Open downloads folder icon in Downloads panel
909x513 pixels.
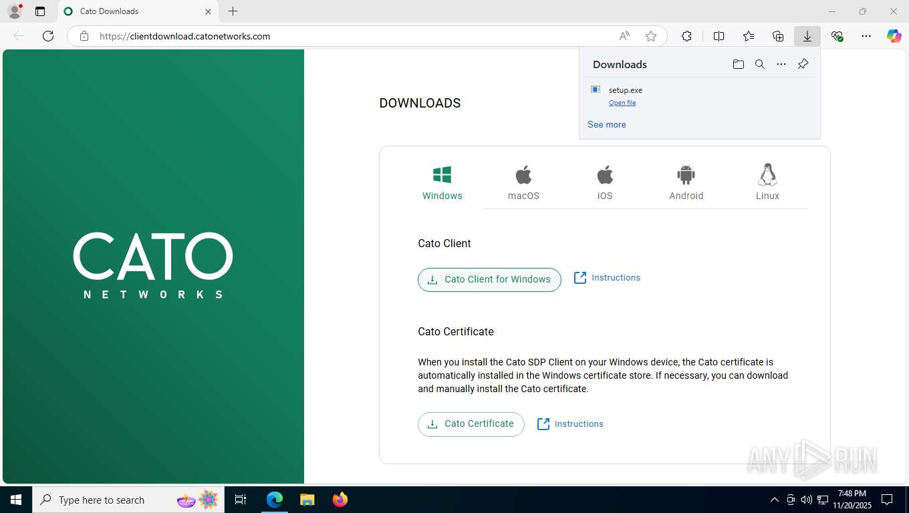[x=738, y=64]
